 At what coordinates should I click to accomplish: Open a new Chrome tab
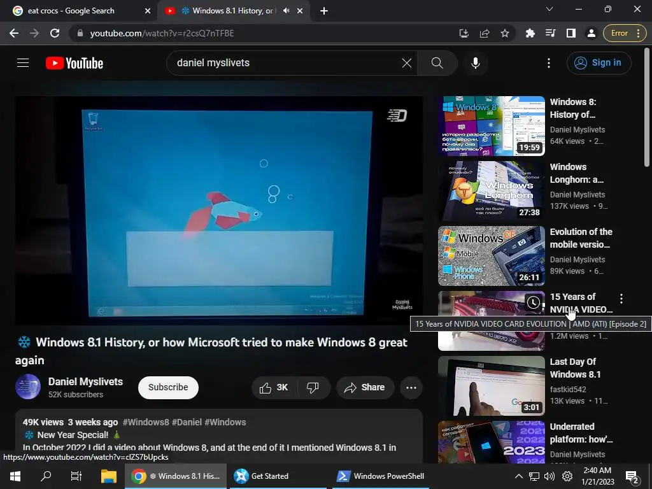(x=324, y=11)
